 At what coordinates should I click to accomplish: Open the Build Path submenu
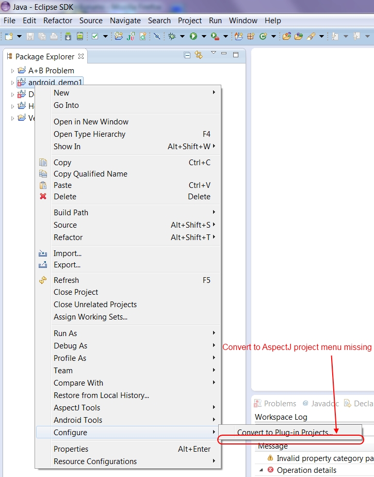pos(128,213)
